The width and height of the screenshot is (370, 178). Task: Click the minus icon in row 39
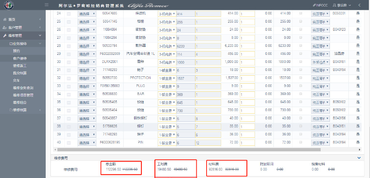(x=69, y=135)
